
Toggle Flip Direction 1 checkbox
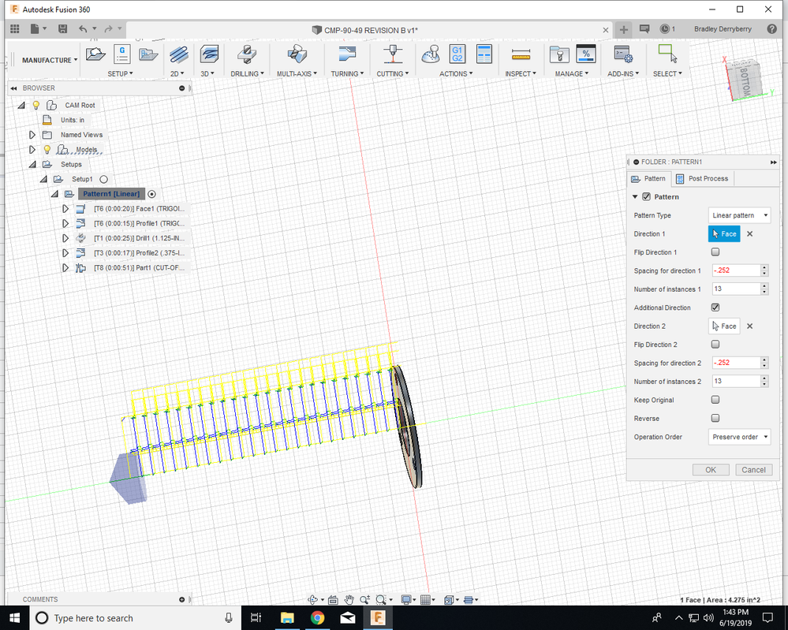coord(715,252)
